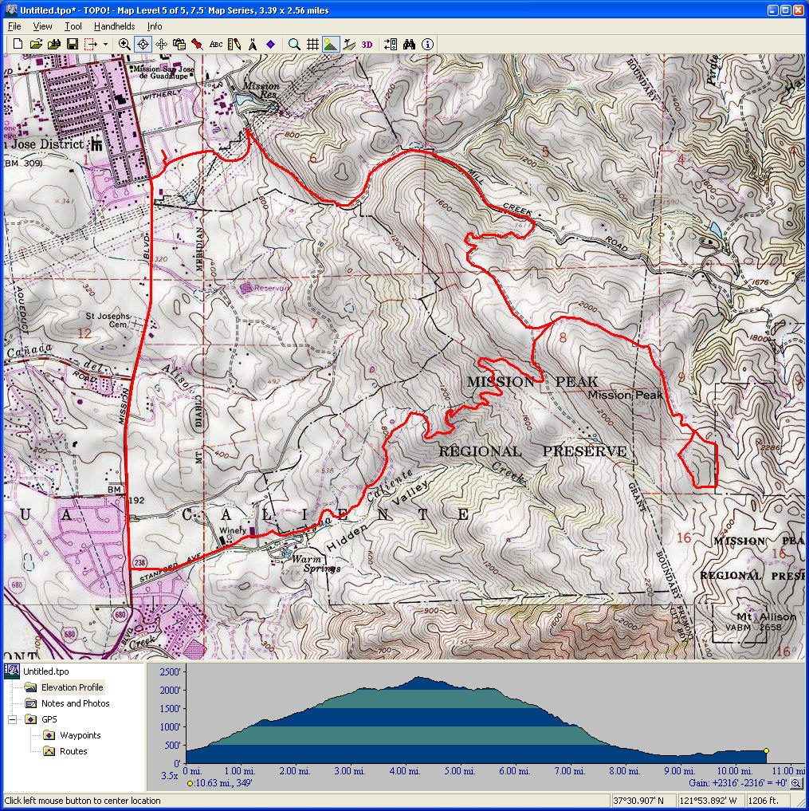Click the New file toolbar icon

pos(18,44)
